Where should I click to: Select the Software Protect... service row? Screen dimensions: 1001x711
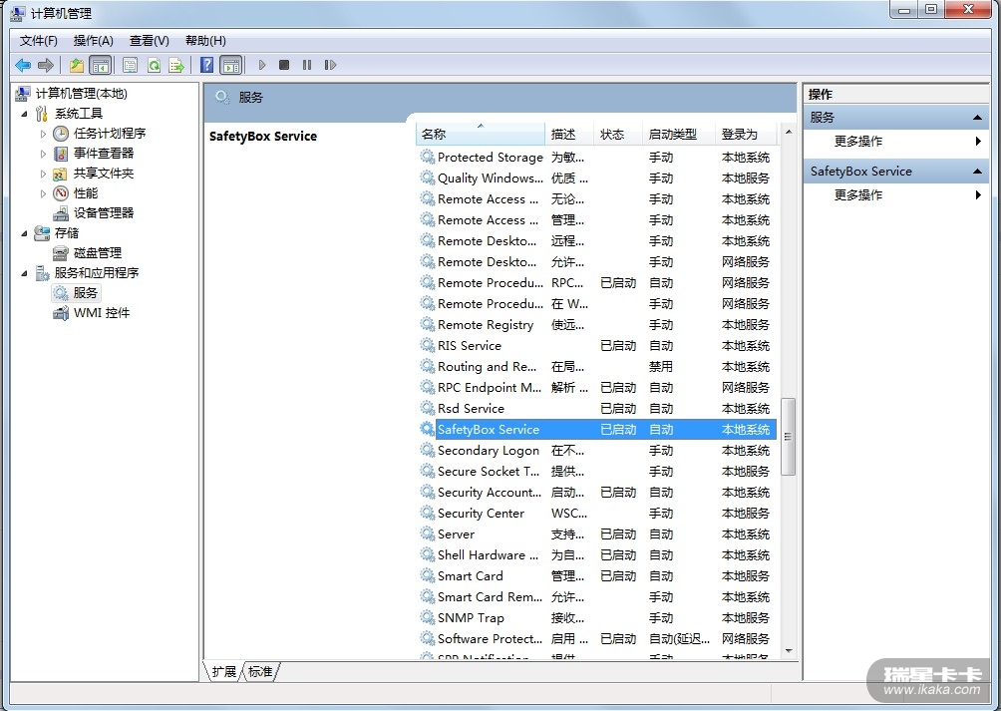pos(597,639)
